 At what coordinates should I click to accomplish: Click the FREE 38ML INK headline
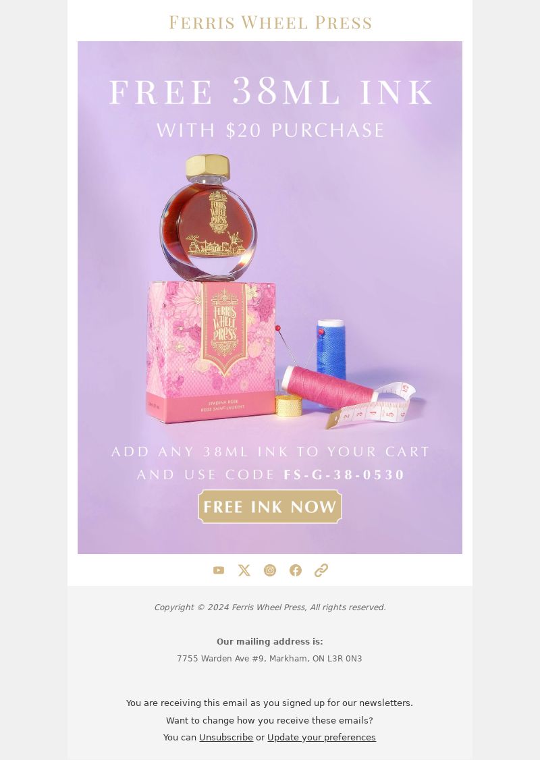[271, 91]
